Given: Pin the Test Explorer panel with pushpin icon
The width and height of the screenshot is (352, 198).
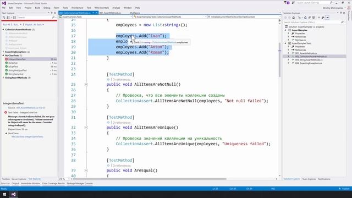Looking at the screenshot, I should 52,13.
